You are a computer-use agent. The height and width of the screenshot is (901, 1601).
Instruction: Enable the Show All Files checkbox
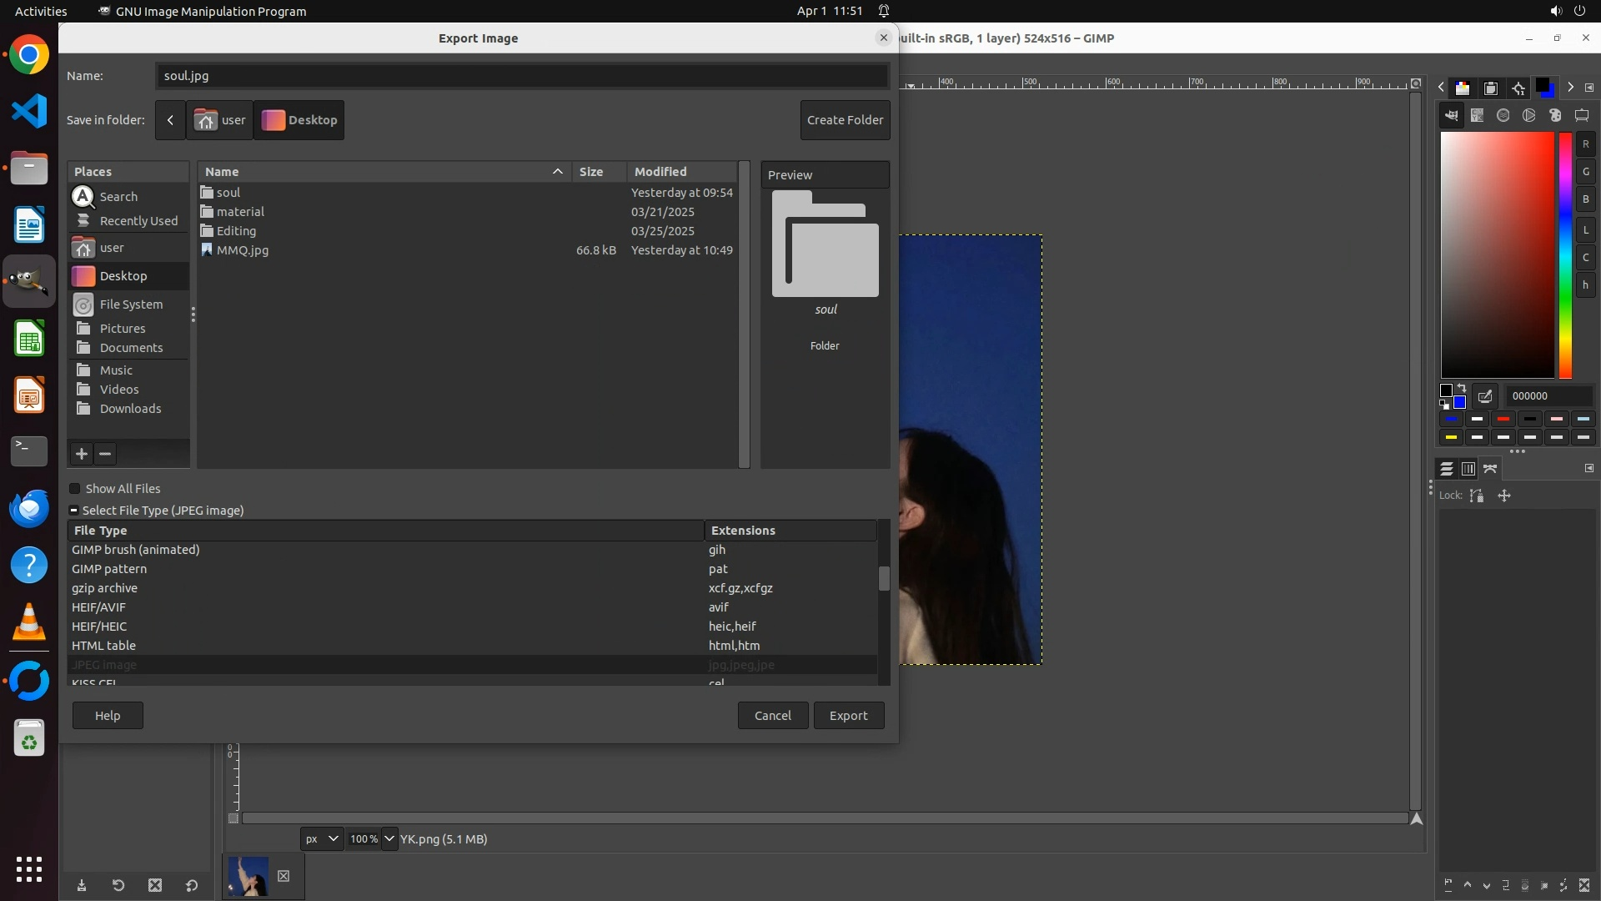pos(75,489)
